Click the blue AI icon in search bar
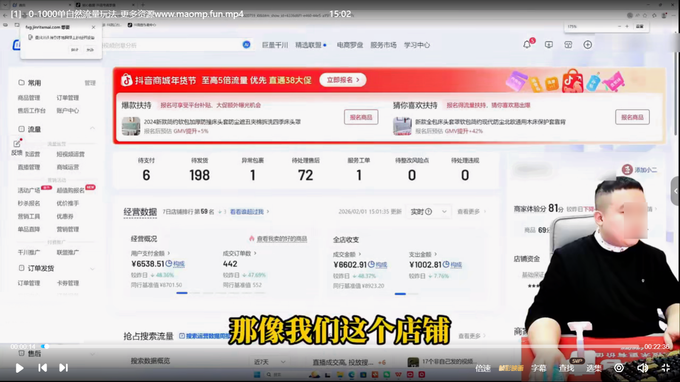This screenshot has height=382, width=680. [246, 45]
